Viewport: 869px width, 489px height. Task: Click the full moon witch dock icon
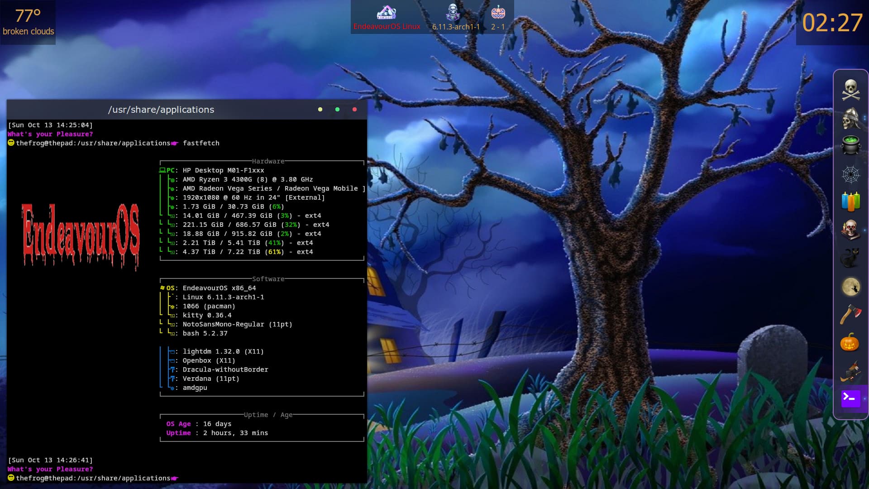850,287
